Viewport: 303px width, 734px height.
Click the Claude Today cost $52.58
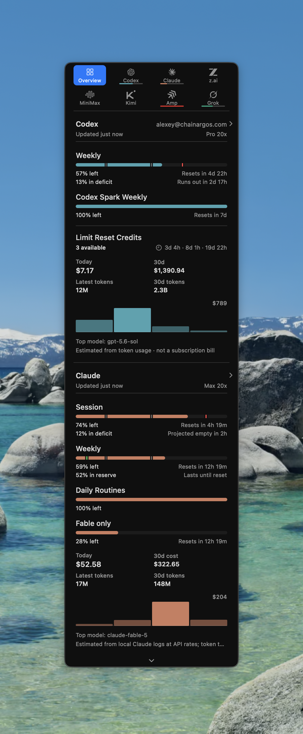click(89, 564)
